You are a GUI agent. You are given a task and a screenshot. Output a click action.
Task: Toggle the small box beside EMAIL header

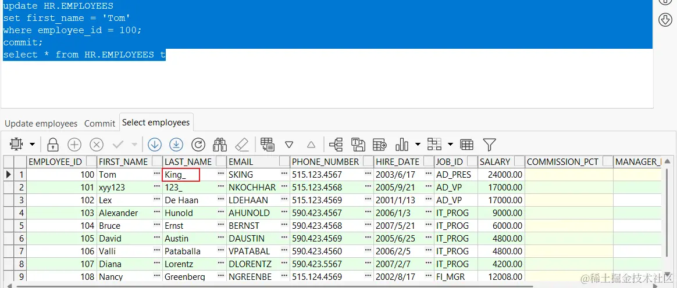coord(284,161)
